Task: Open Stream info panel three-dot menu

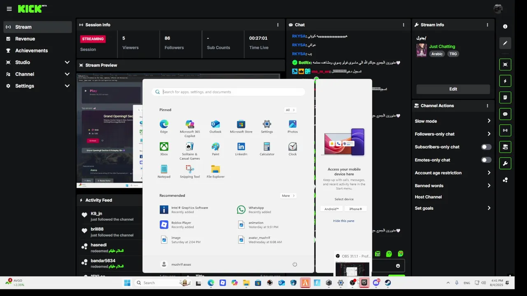Action: point(487,25)
